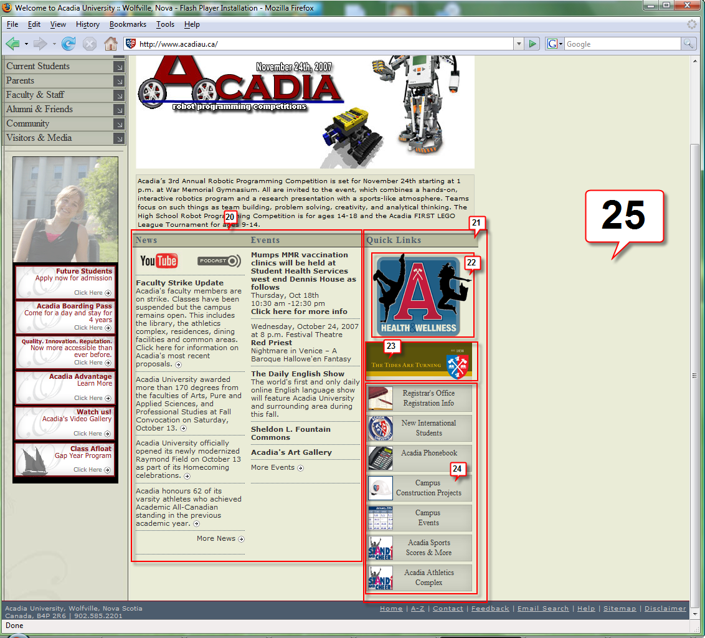Screen dimensions: 705x638
Task: Click the green Go arrow beside address bar
Action: (532, 44)
